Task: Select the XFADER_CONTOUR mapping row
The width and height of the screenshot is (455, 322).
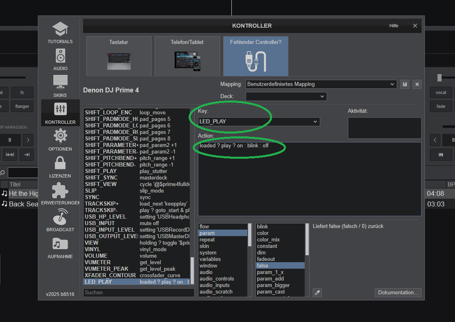Action: click(137, 275)
